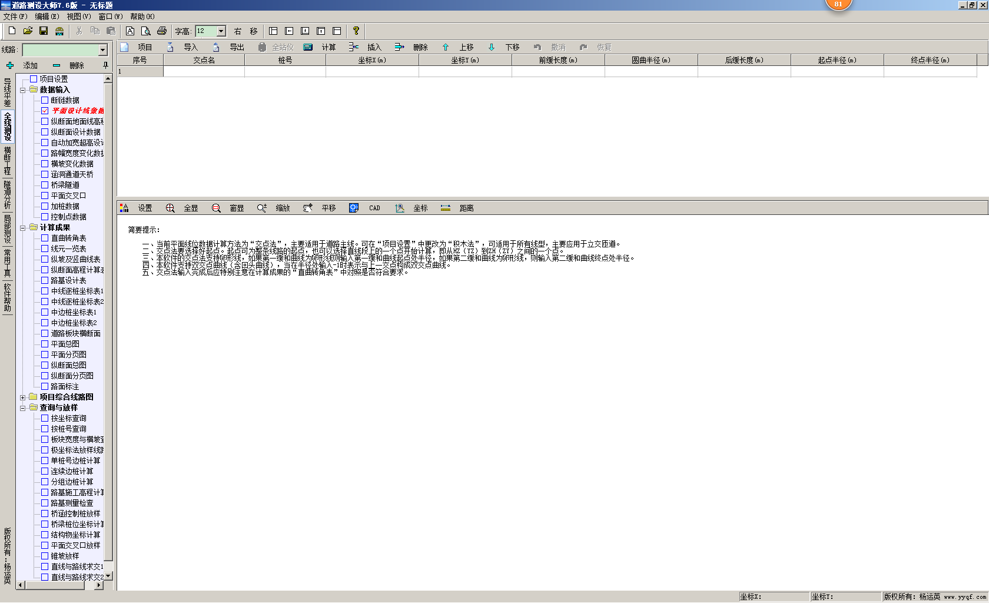Open a file with the folder icon

tap(28, 31)
